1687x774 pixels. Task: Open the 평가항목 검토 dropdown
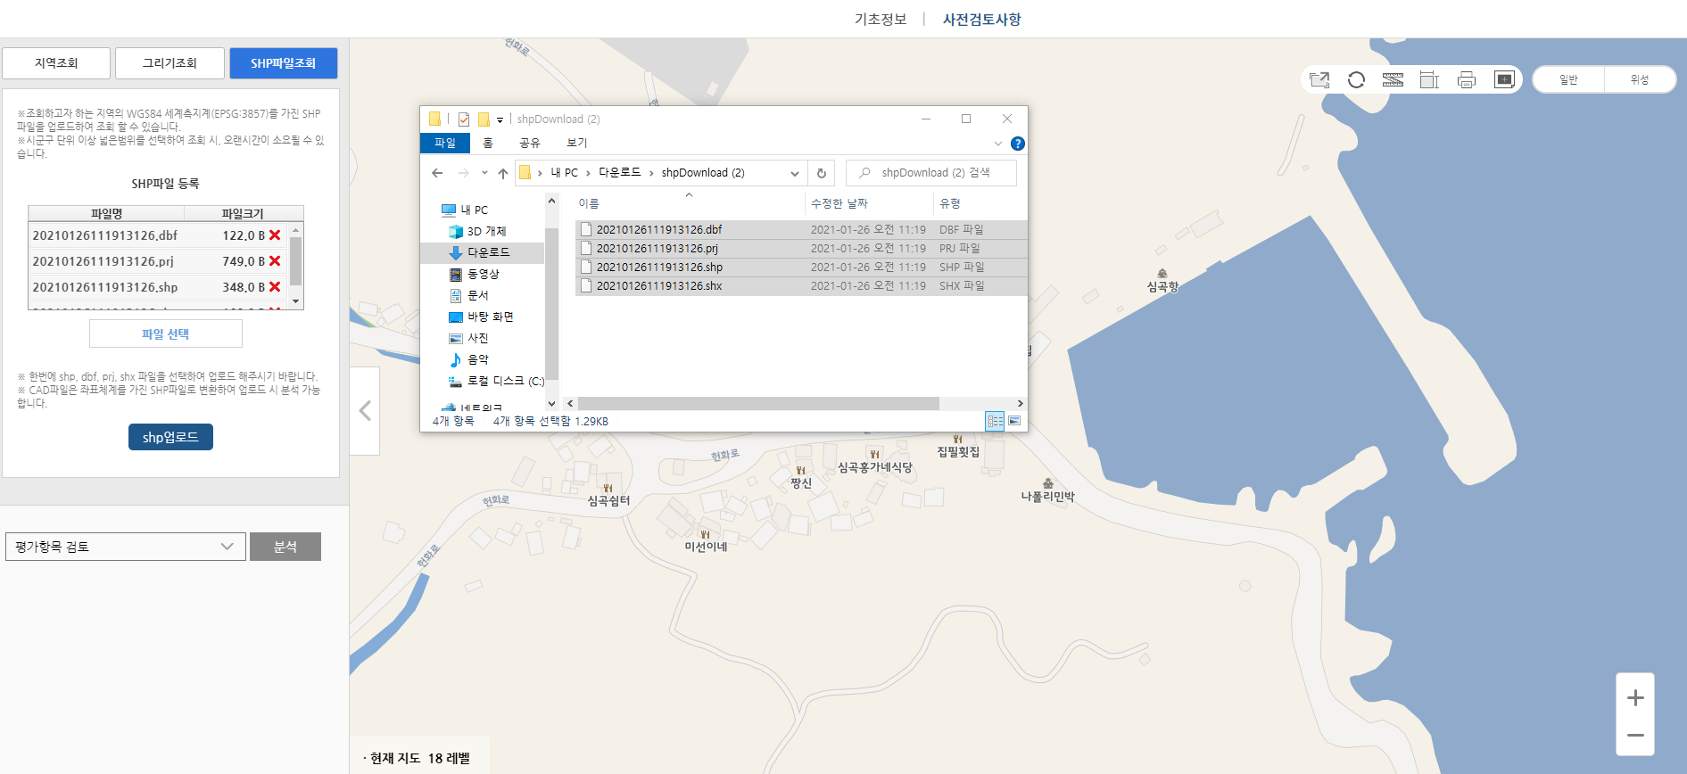pos(126,547)
